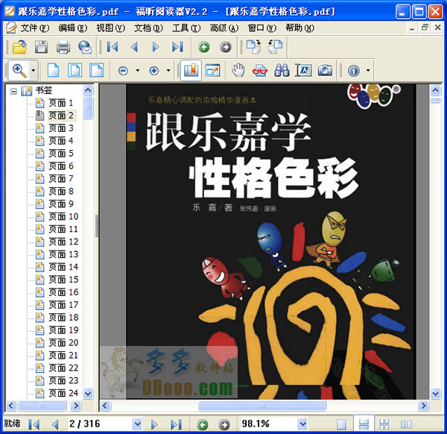Image resolution: width=447 pixels, height=434 pixels.
Task: Open zoom in dropdown arrow
Action: (168, 70)
